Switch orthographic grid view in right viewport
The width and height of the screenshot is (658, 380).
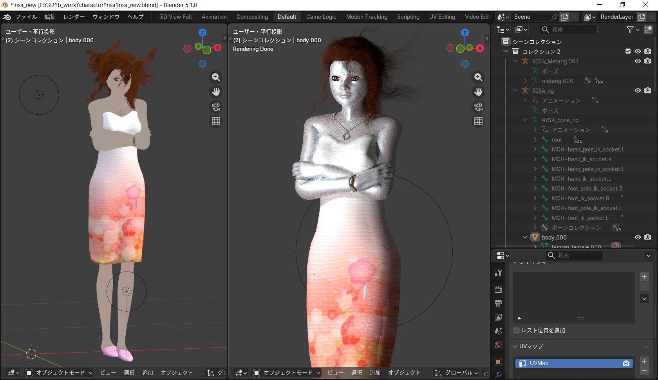(x=478, y=121)
